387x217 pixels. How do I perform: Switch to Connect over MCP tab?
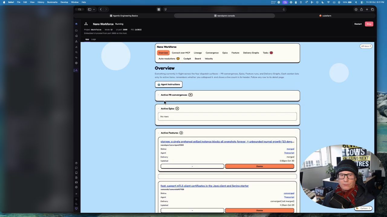click(x=181, y=53)
